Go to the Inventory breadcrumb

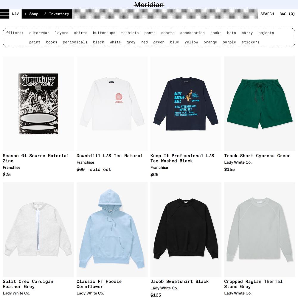[x=57, y=14]
